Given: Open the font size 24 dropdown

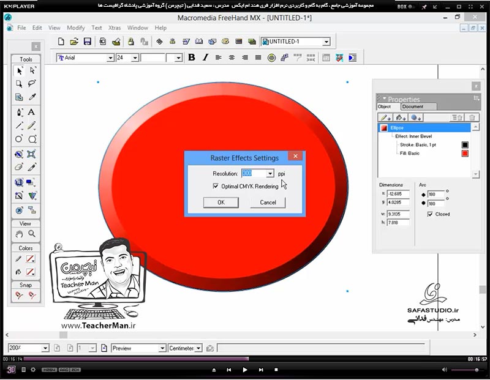Looking at the screenshot, I should 135,58.
